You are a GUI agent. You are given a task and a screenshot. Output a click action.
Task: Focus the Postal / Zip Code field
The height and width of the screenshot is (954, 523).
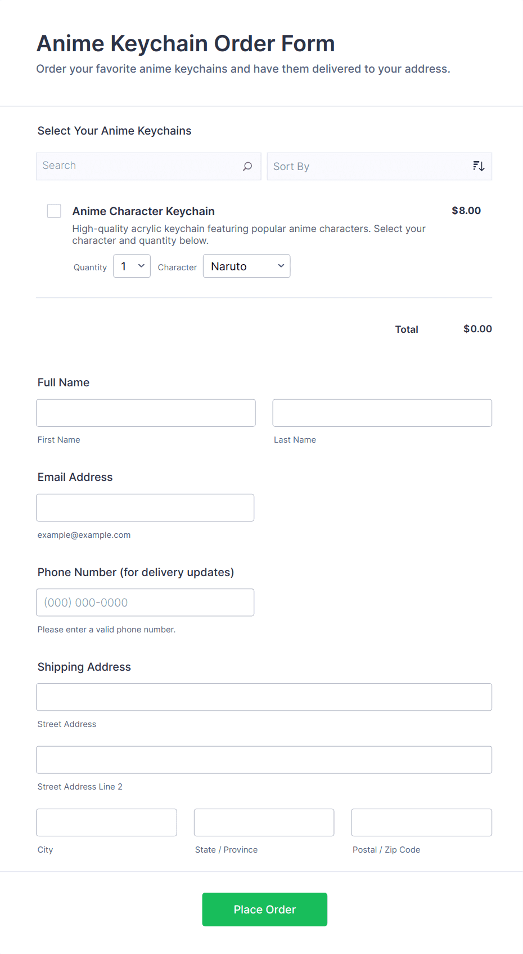[x=421, y=823]
